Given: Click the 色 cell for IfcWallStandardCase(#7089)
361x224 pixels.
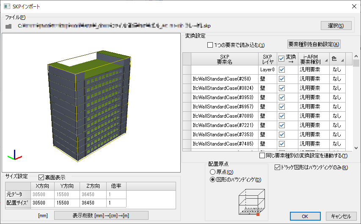Looking at the screenshot, I should coord(337,116).
